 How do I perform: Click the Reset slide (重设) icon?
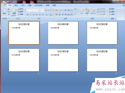click(19, 12)
